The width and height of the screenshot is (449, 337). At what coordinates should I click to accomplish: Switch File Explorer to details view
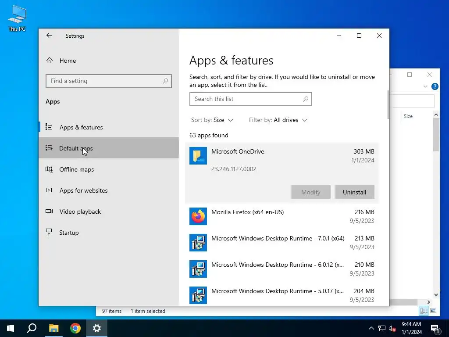(x=424, y=311)
